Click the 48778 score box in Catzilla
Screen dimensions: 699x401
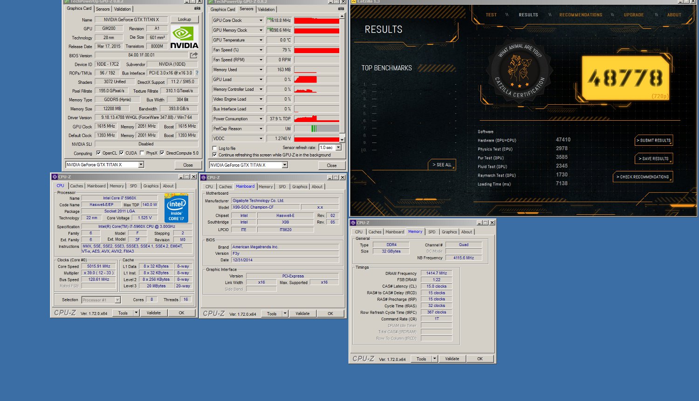625,78
